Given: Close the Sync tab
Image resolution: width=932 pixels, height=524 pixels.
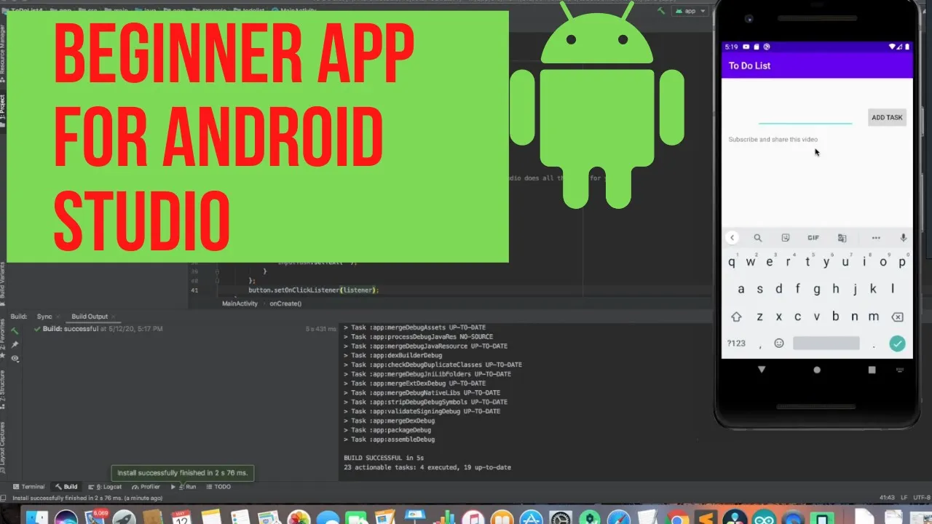Looking at the screenshot, I should (58, 317).
